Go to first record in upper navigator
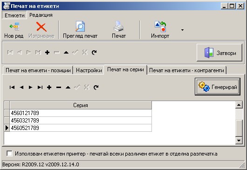Image resolution: width=247 pixels, height=170 pixels. [10, 53]
